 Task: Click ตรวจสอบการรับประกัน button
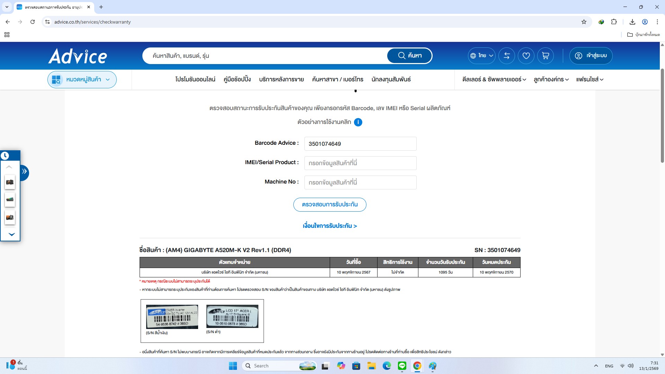[329, 205]
